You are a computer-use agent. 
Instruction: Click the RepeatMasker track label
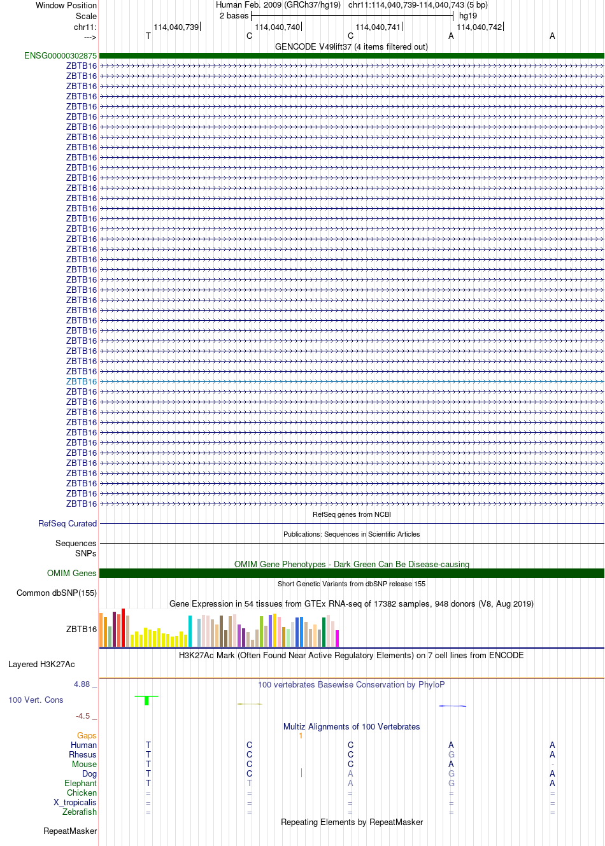pos(70,831)
